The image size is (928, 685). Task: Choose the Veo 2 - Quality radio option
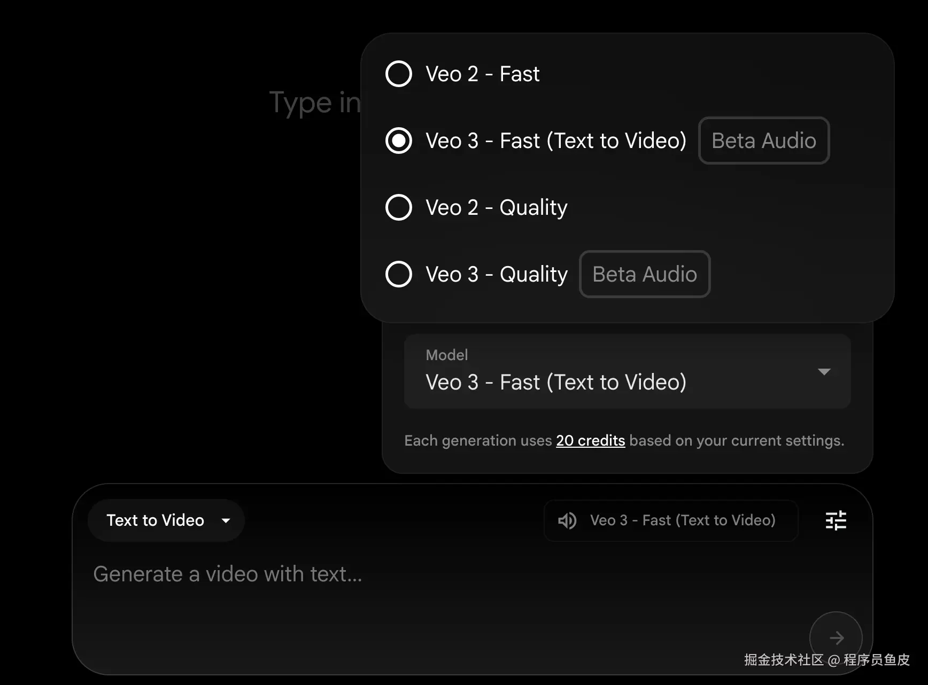click(399, 207)
